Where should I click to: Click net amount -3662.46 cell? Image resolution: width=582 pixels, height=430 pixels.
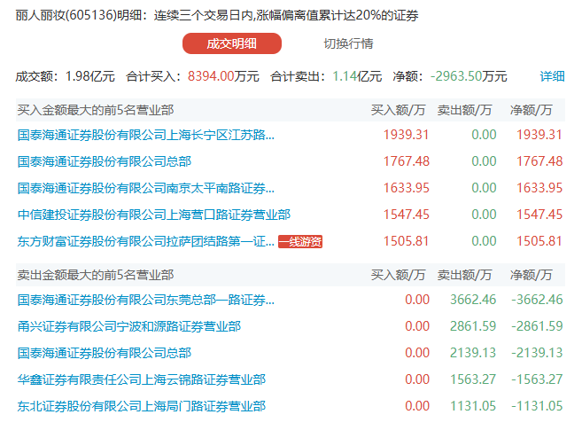pyautogui.click(x=537, y=300)
